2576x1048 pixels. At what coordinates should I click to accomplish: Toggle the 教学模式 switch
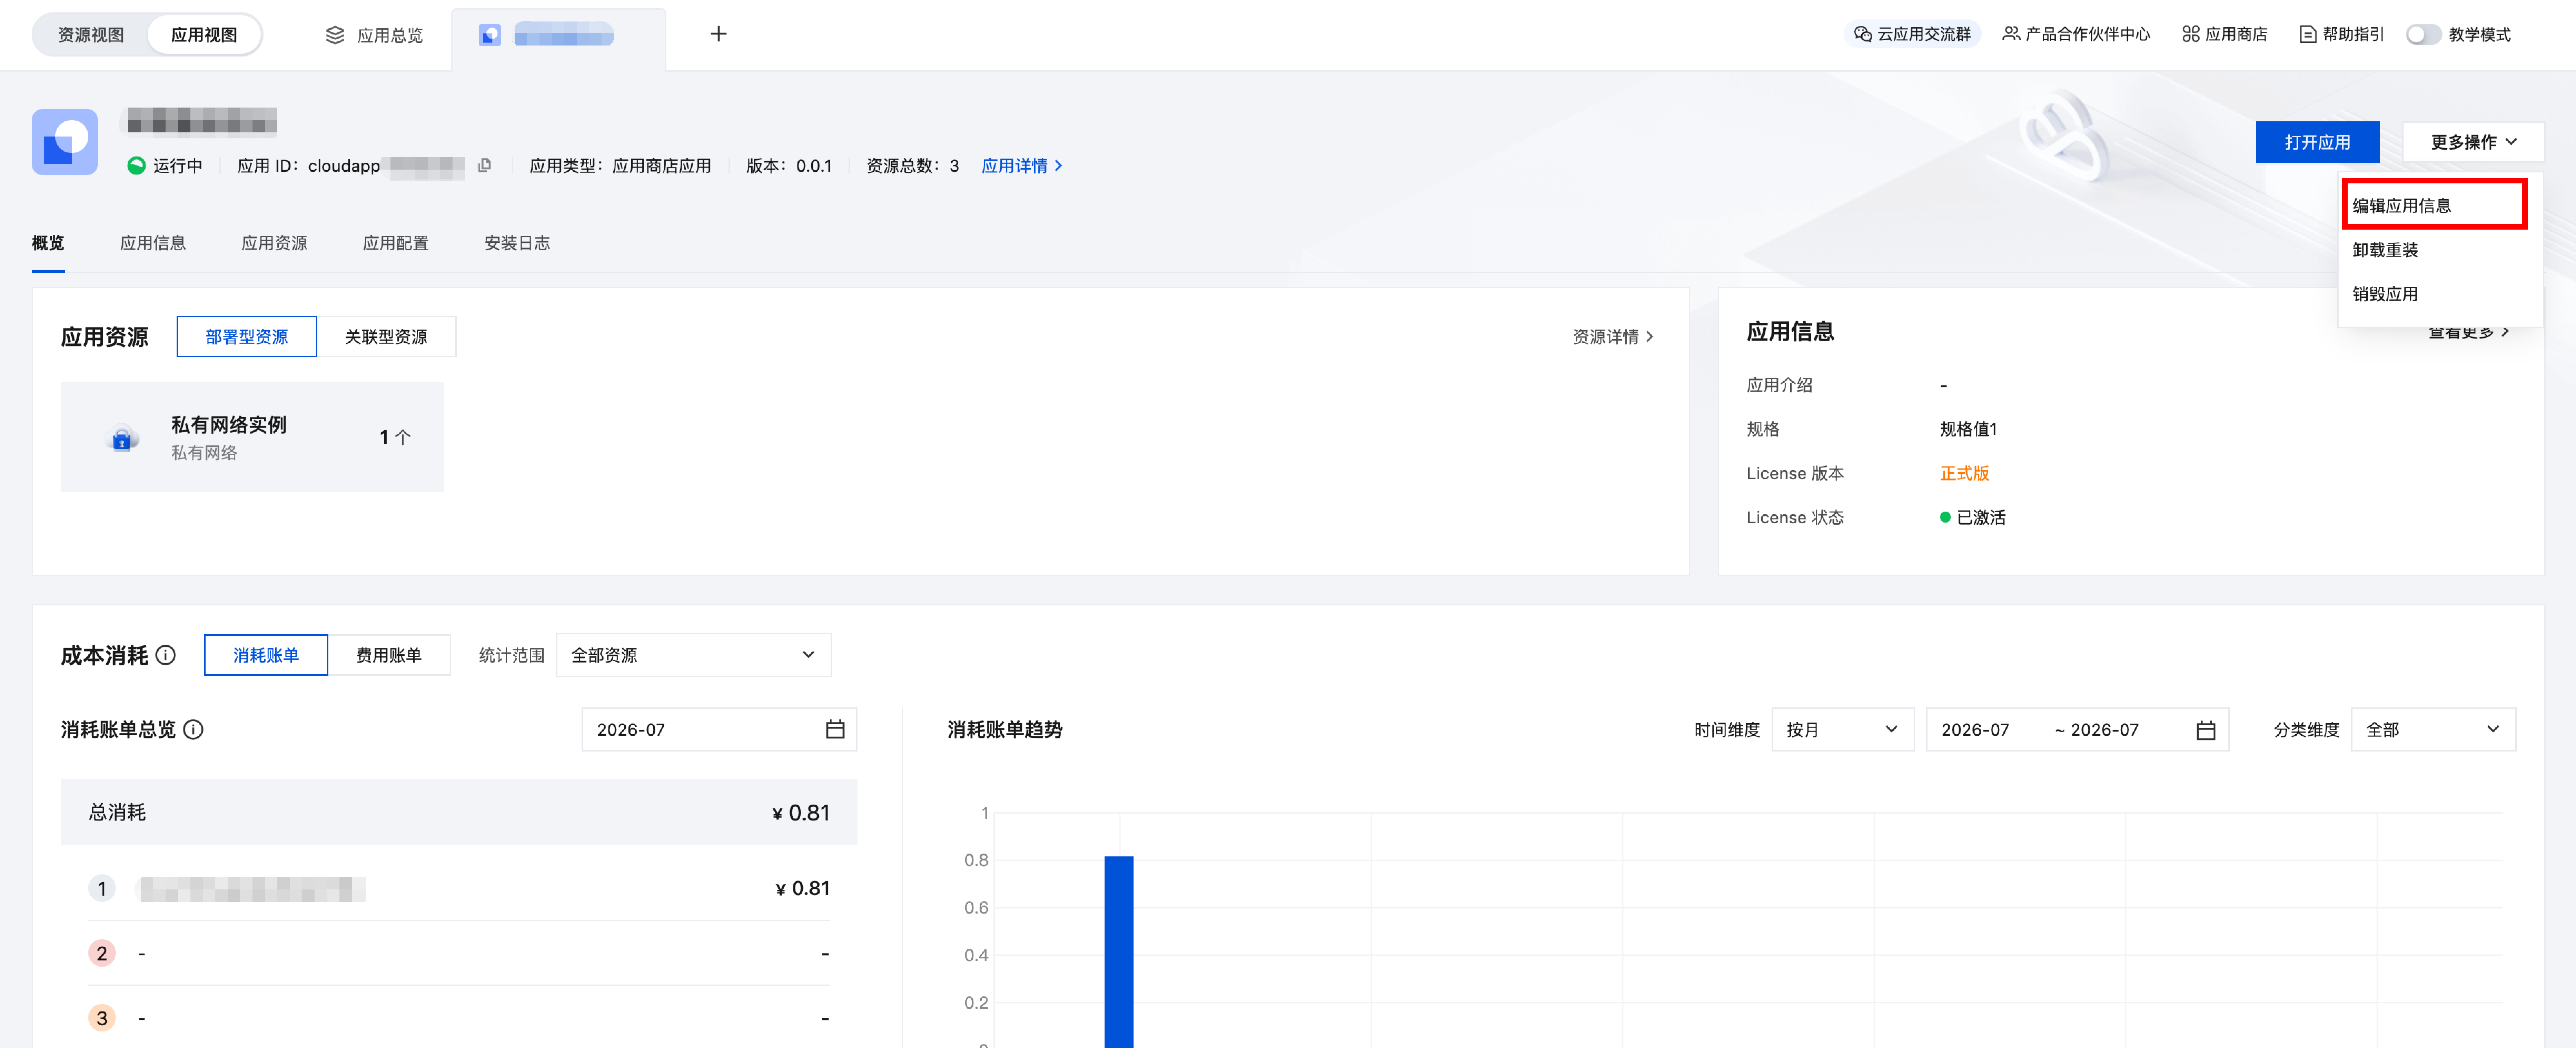[x=2424, y=34]
